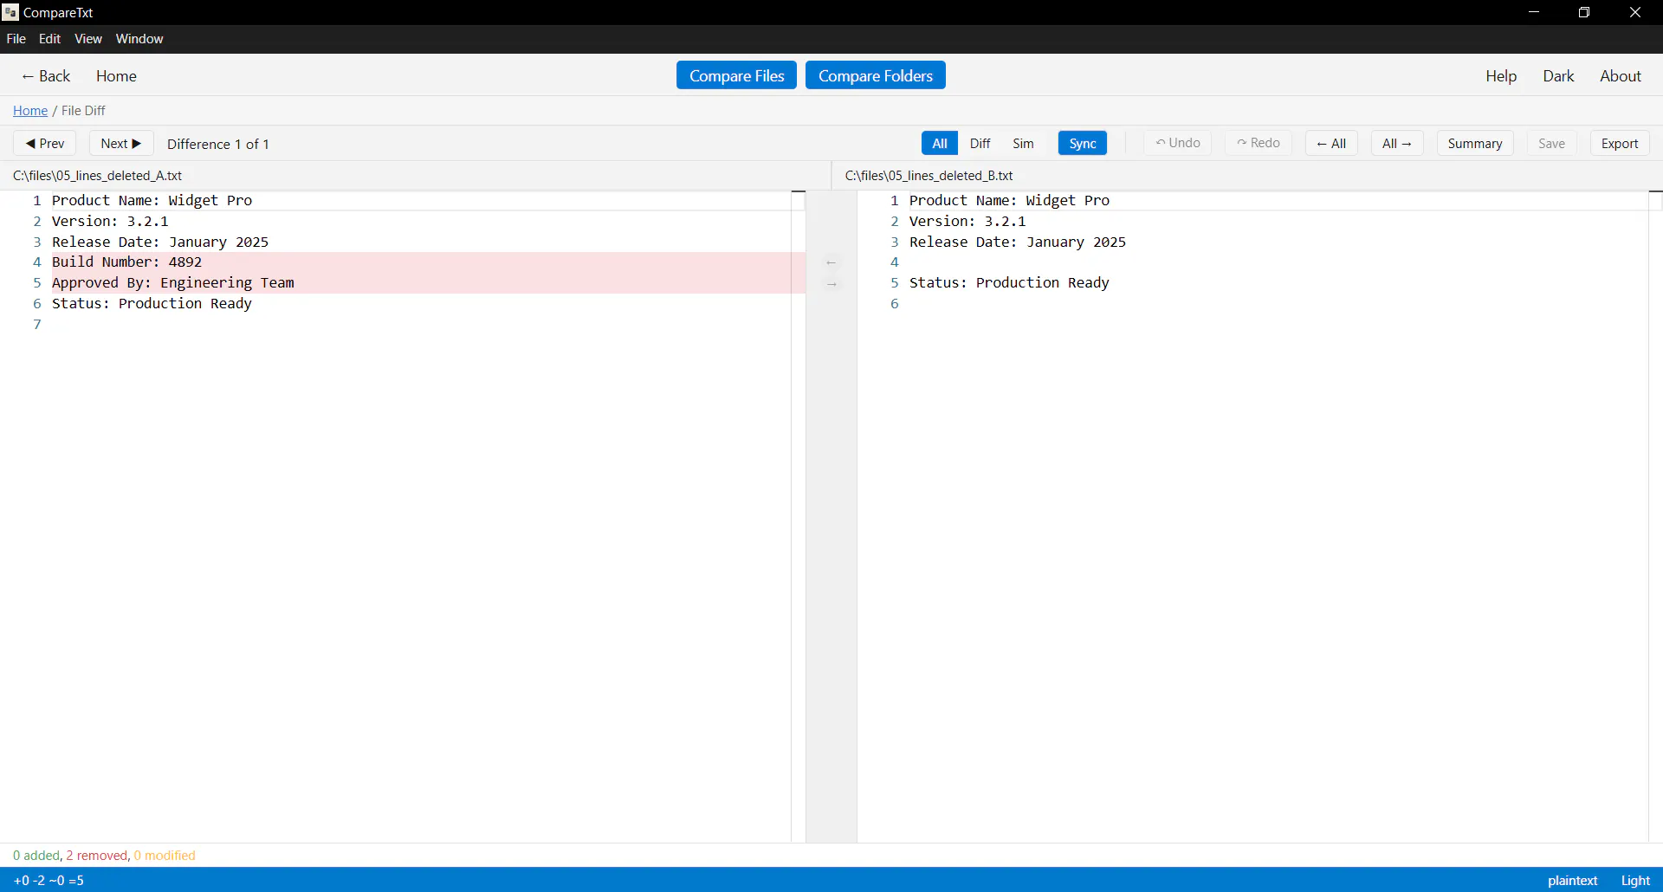Click the right file path 05_lines_deleted_B.txt
This screenshot has width=1663, height=892.
929,176
